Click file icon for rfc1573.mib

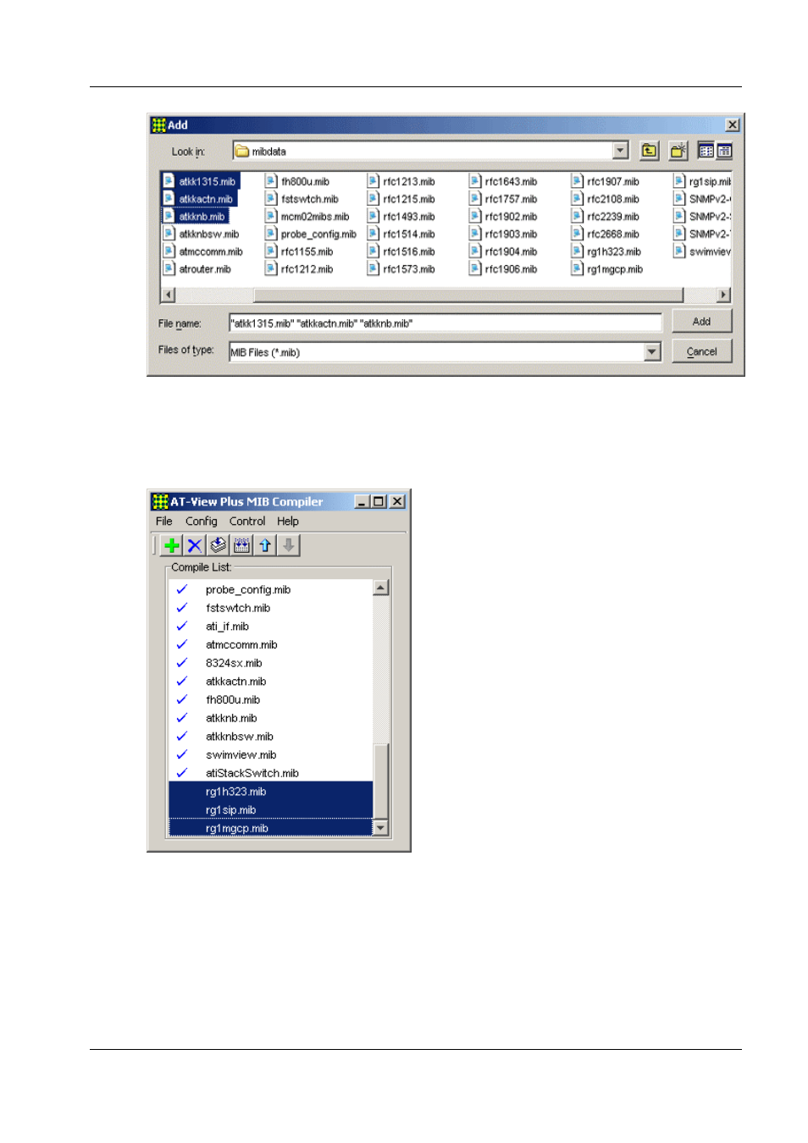[373, 269]
